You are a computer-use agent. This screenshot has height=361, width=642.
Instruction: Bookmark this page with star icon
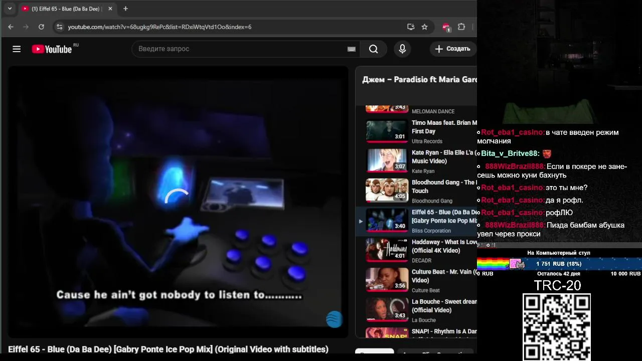(x=424, y=27)
